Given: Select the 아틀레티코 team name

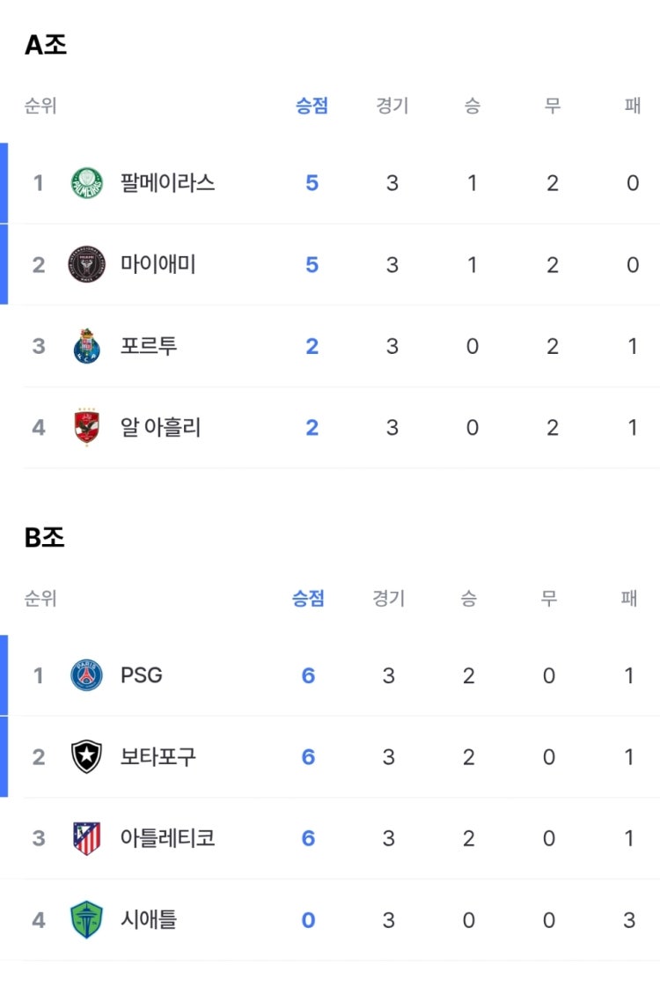Looking at the screenshot, I should (167, 838).
